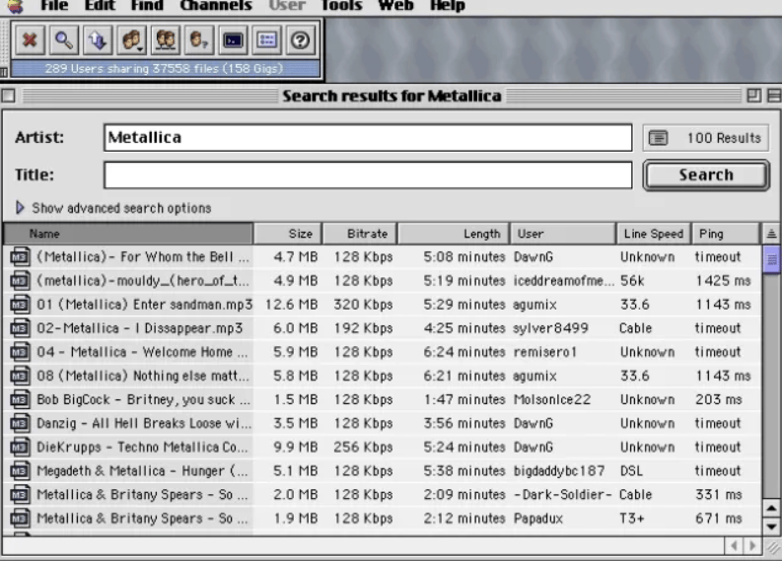The image size is (782, 561).
Task: Click the window collapse box in title bar
Action: (774, 96)
